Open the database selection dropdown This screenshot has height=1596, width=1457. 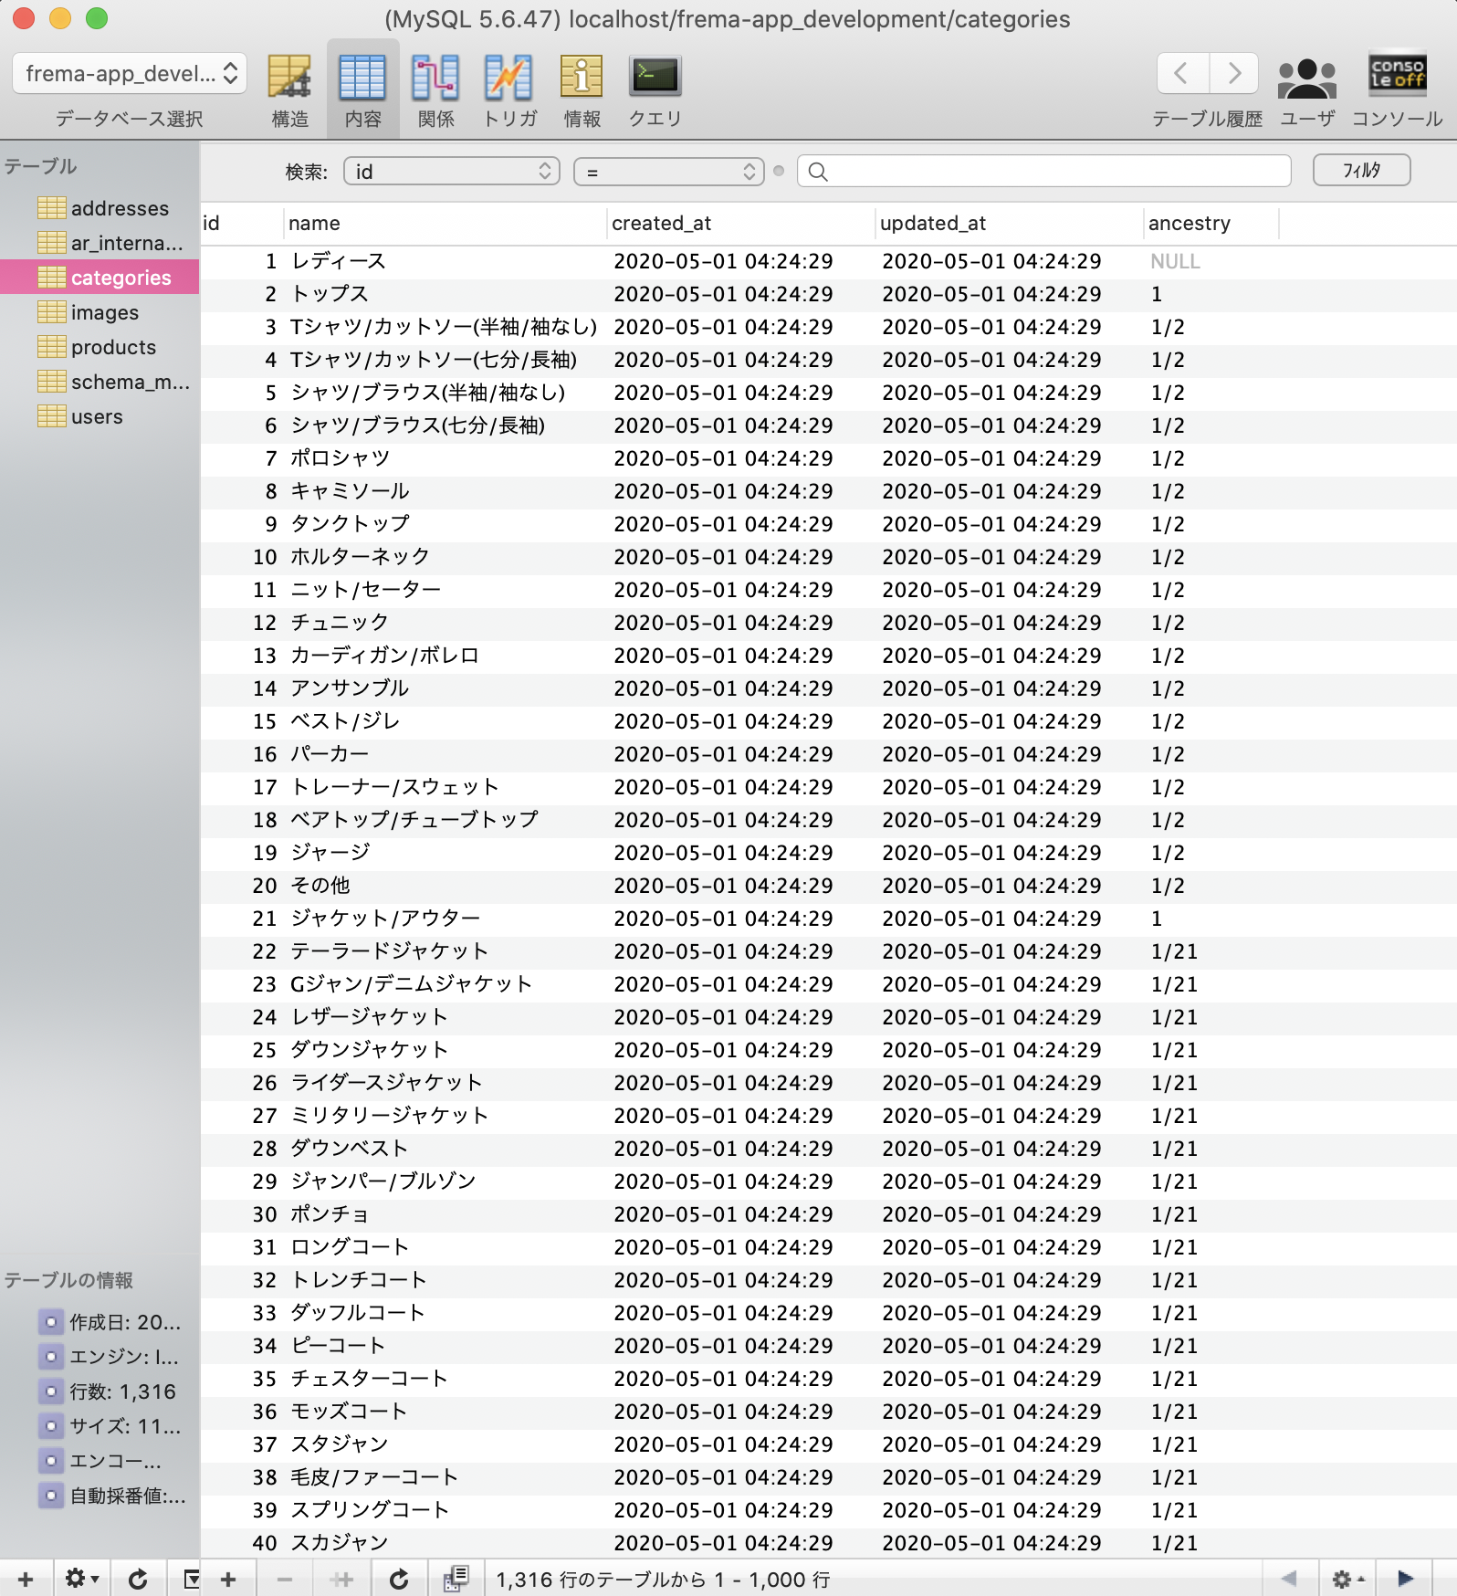coord(130,74)
